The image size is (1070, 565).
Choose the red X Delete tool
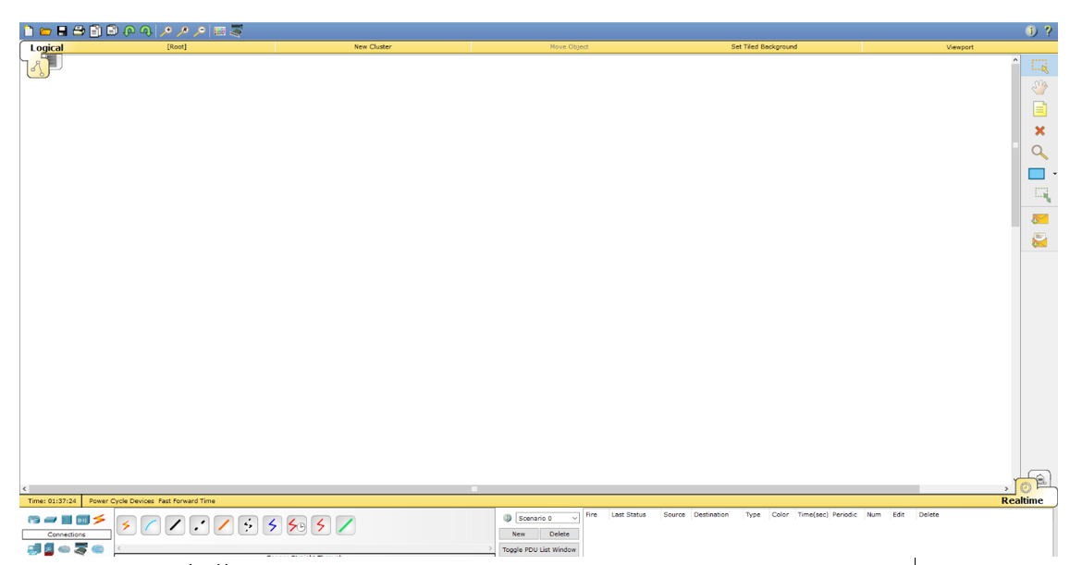1039,130
